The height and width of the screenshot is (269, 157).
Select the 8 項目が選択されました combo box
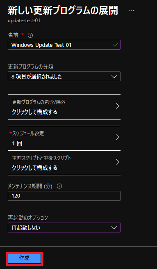pyautogui.click(x=64, y=76)
